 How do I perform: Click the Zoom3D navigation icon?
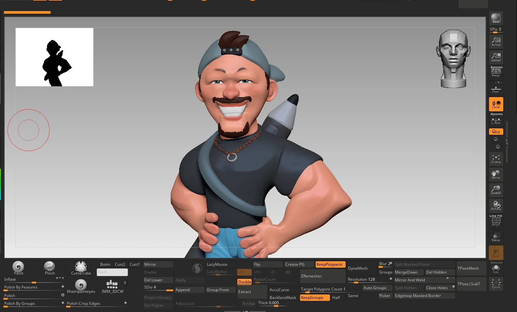(x=496, y=190)
